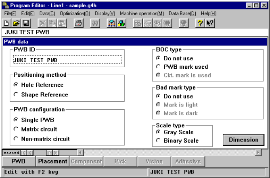Minimize the Program Editor window
The height and width of the screenshot is (178, 270).
pyautogui.click(x=249, y=6)
